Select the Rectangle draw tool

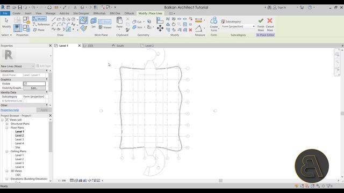click(x=59, y=19)
